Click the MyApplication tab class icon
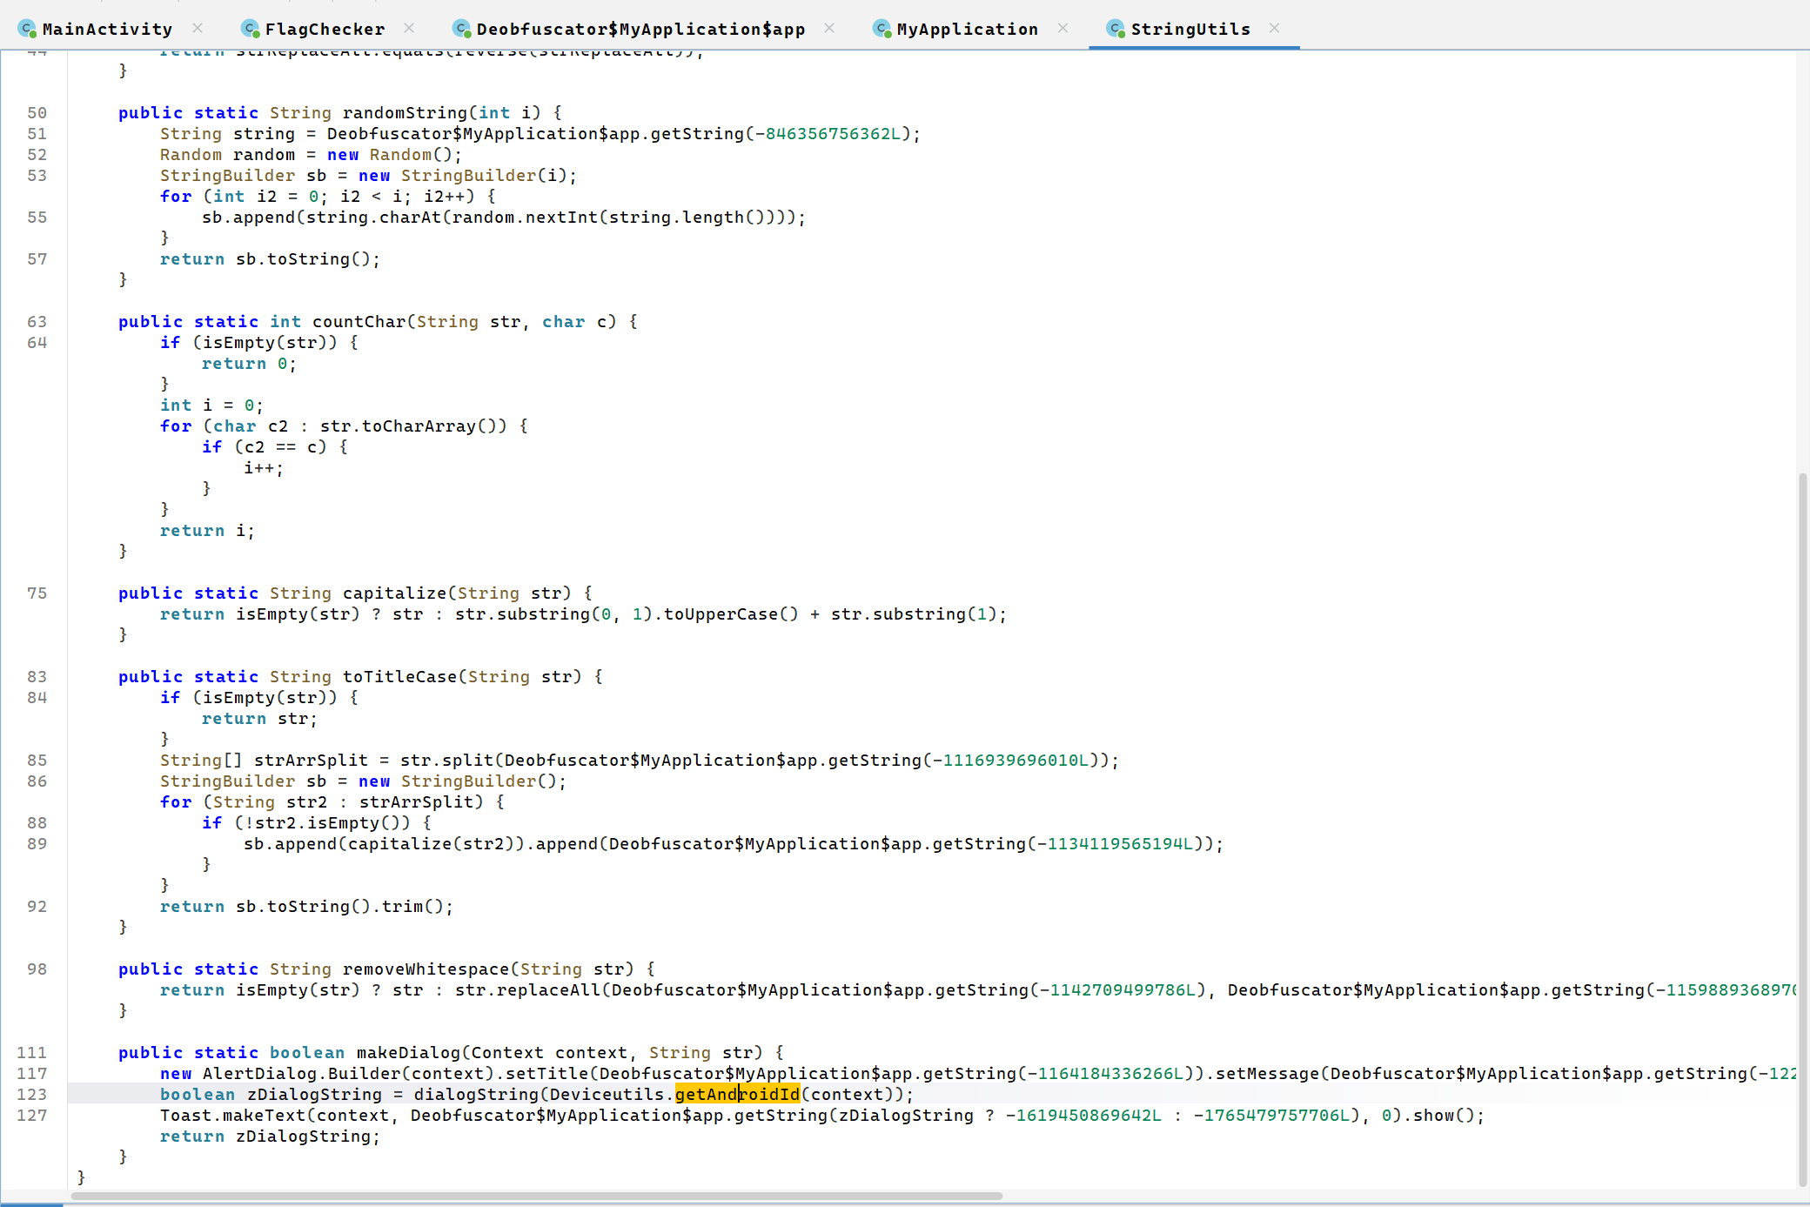 click(882, 29)
